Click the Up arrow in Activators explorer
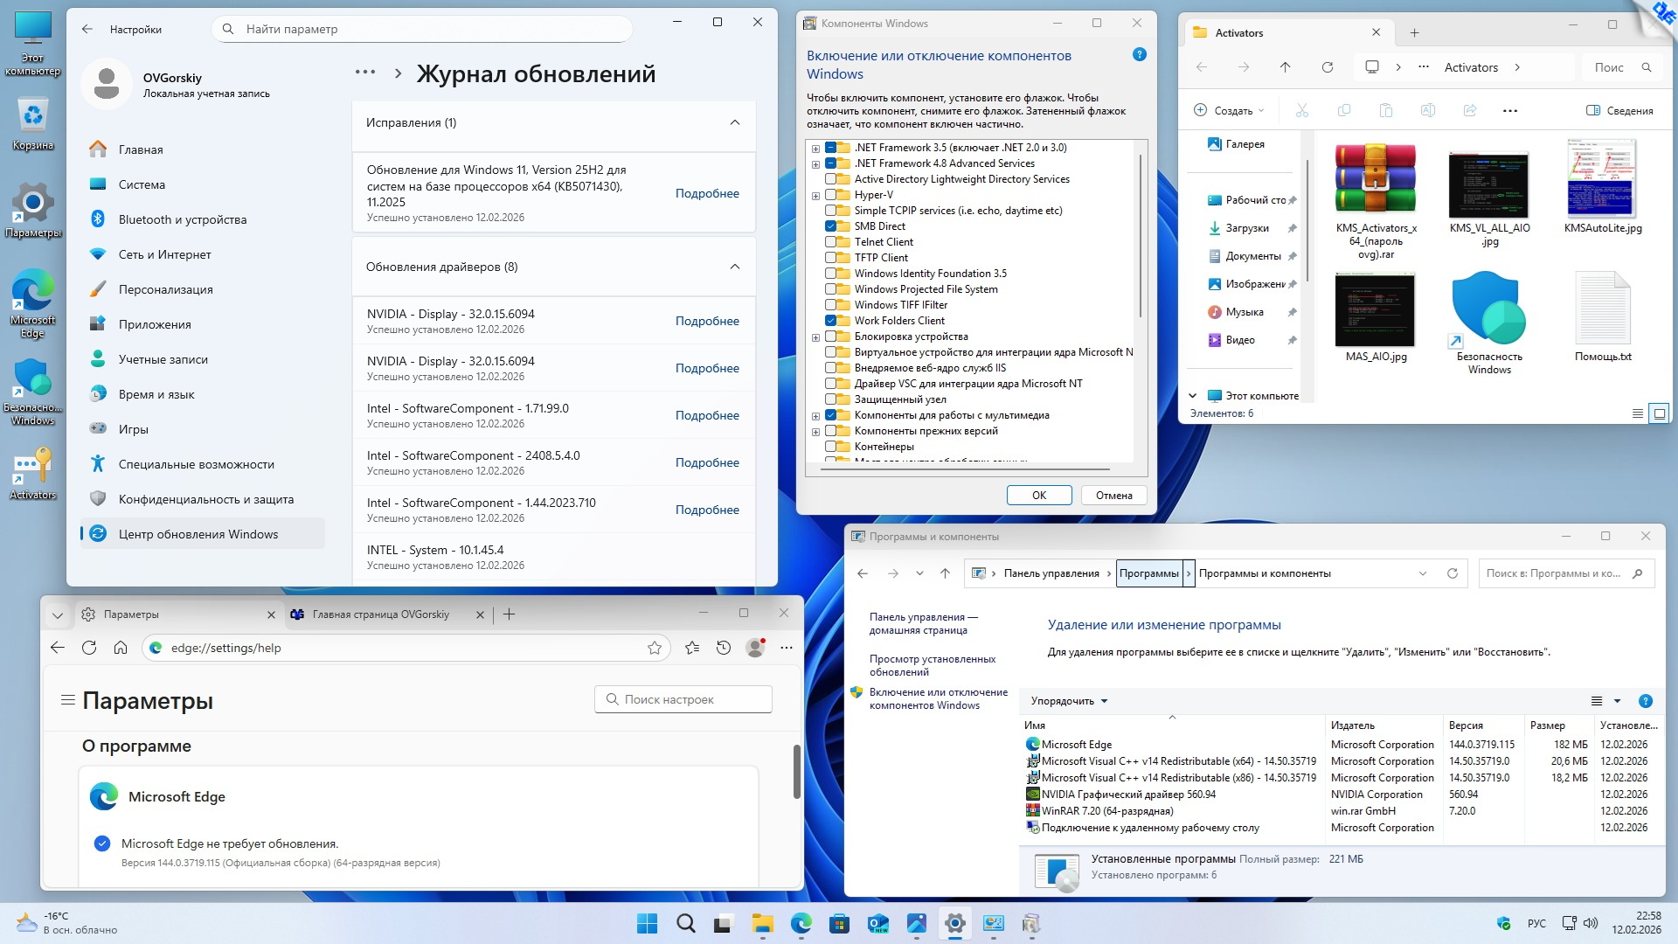Screen dimensions: 1678x944 [x=1285, y=67]
